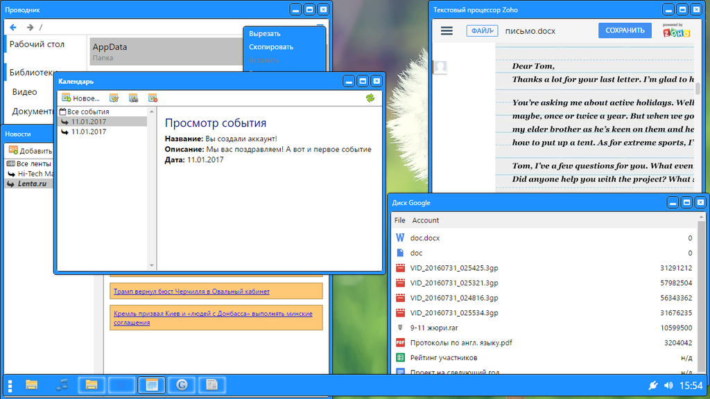Click the Zoho editor vertical scrollbar thumb
Viewport: 710px width, 399px height.
pyautogui.click(x=698, y=88)
